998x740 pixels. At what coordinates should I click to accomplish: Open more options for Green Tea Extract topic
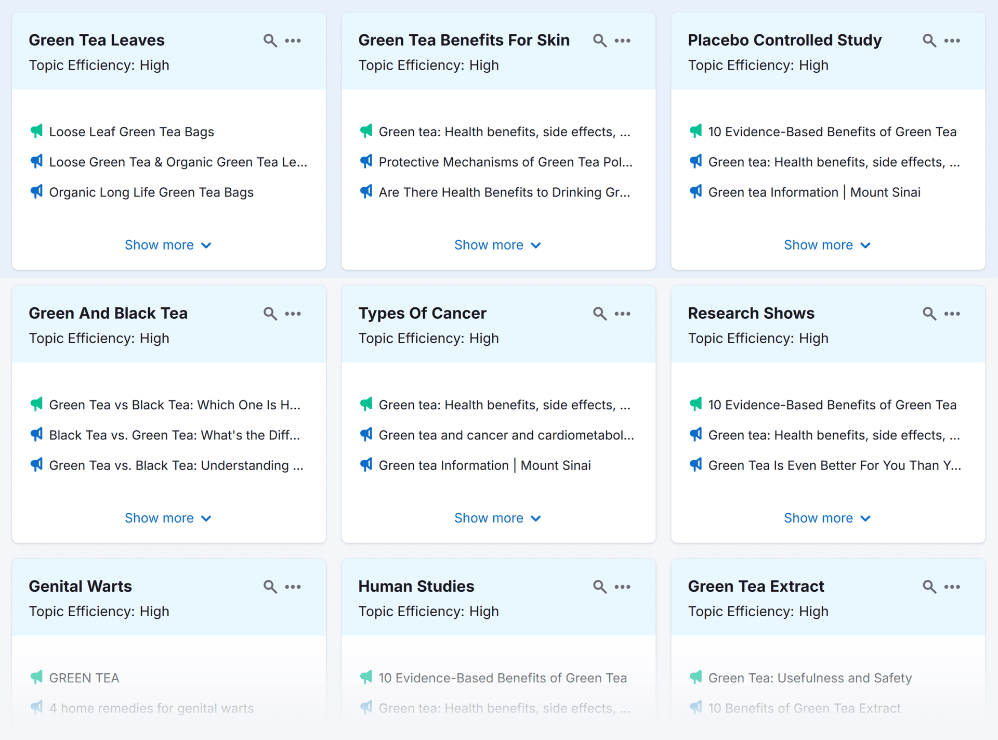(x=952, y=586)
